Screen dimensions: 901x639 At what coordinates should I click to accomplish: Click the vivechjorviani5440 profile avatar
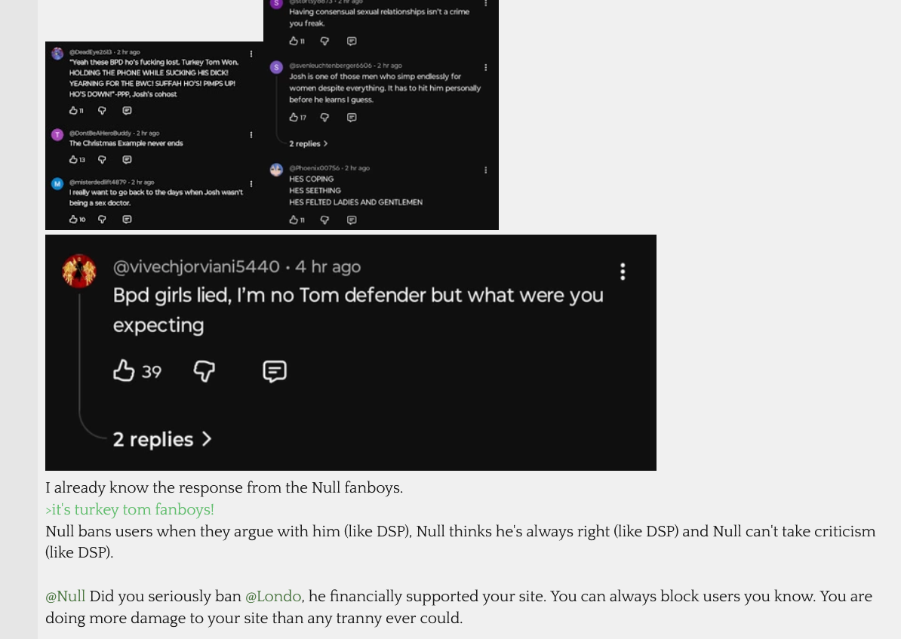[79, 271]
